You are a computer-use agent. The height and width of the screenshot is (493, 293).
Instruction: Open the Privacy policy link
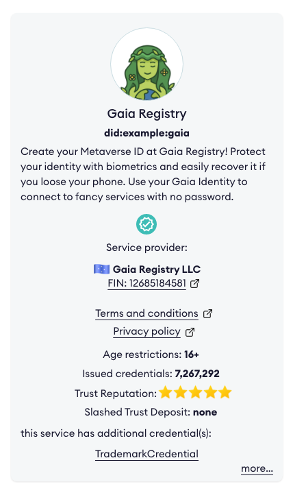pos(146,332)
